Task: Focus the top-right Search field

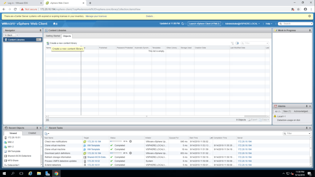Action: (297, 24)
